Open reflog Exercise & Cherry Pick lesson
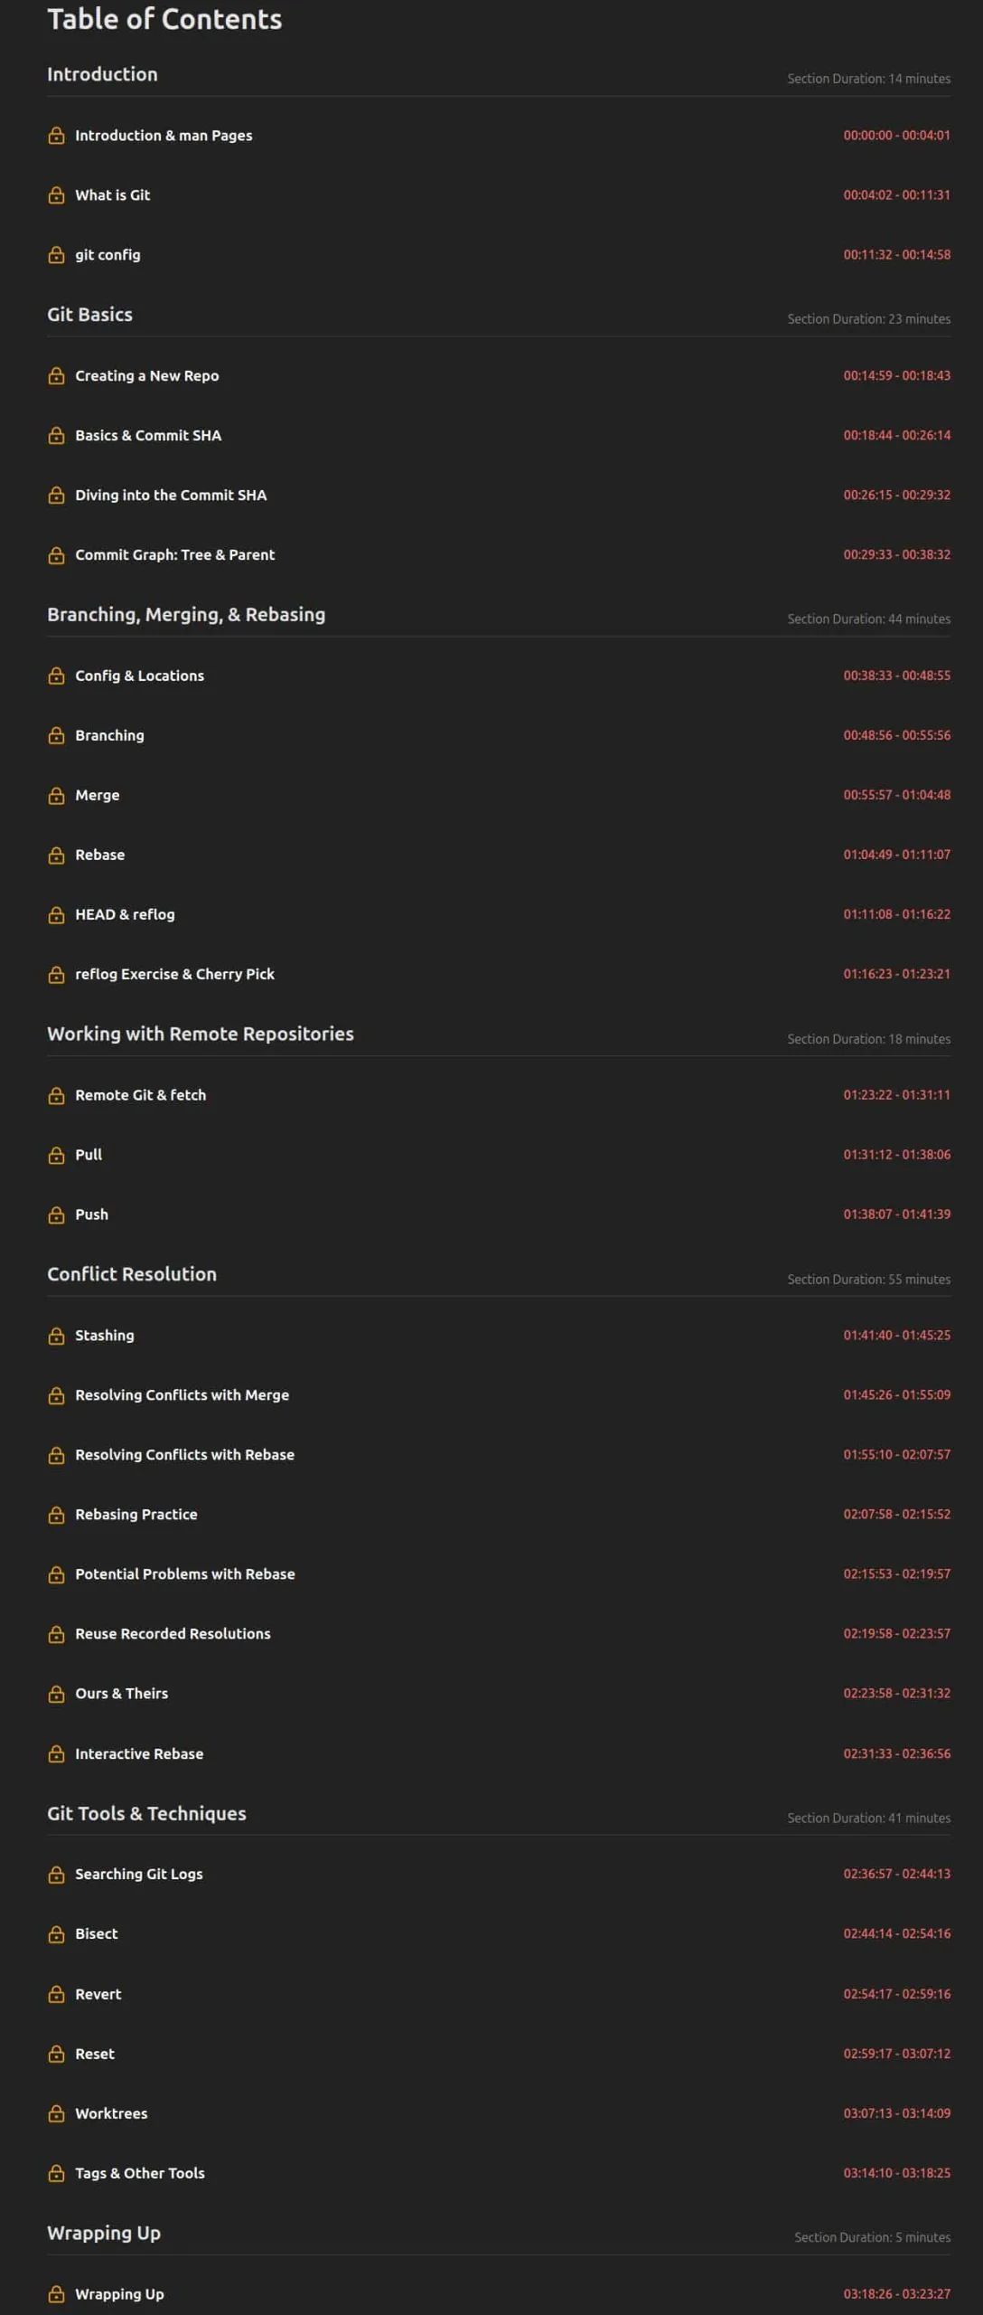Viewport: 983px width, 2315px height. (x=174, y=974)
